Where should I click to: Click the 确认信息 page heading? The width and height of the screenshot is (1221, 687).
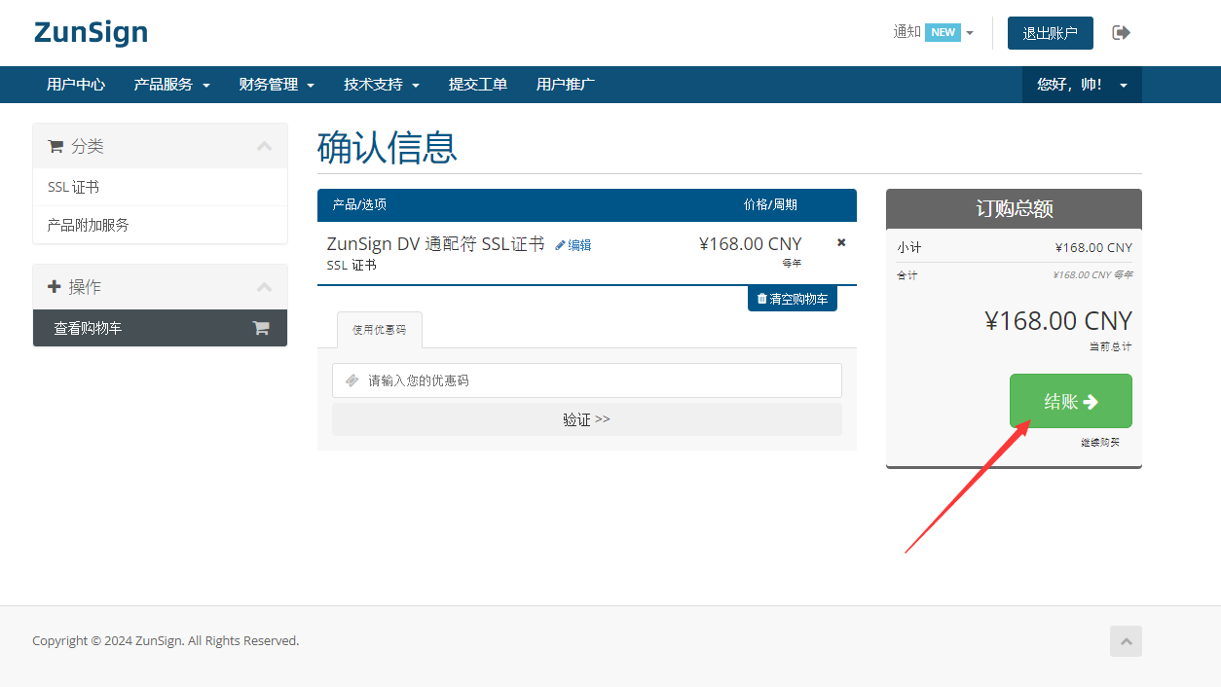point(388,148)
